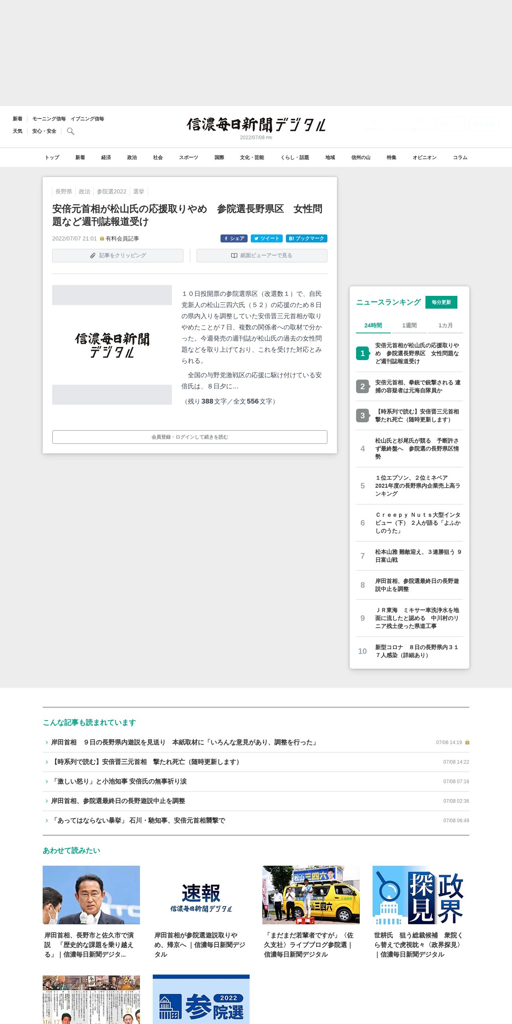
Task: Click the 長野県 article tag
Action: click(64, 191)
